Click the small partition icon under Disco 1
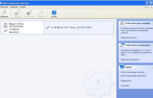The image size is (153, 98). coord(5,31)
